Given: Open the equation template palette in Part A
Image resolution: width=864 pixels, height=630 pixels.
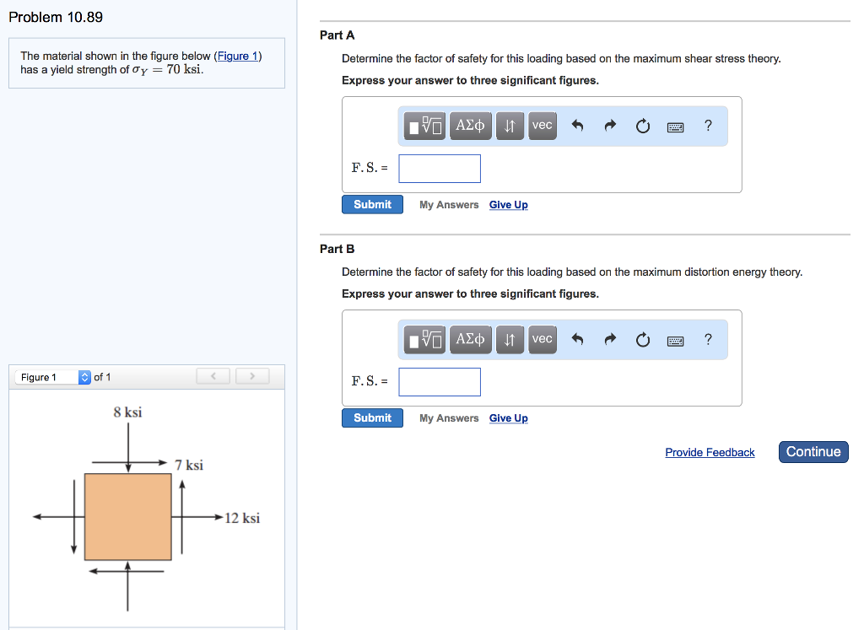Looking at the screenshot, I should click(x=424, y=126).
